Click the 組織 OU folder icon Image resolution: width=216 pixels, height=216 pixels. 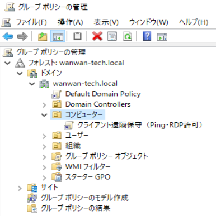tap(57, 146)
